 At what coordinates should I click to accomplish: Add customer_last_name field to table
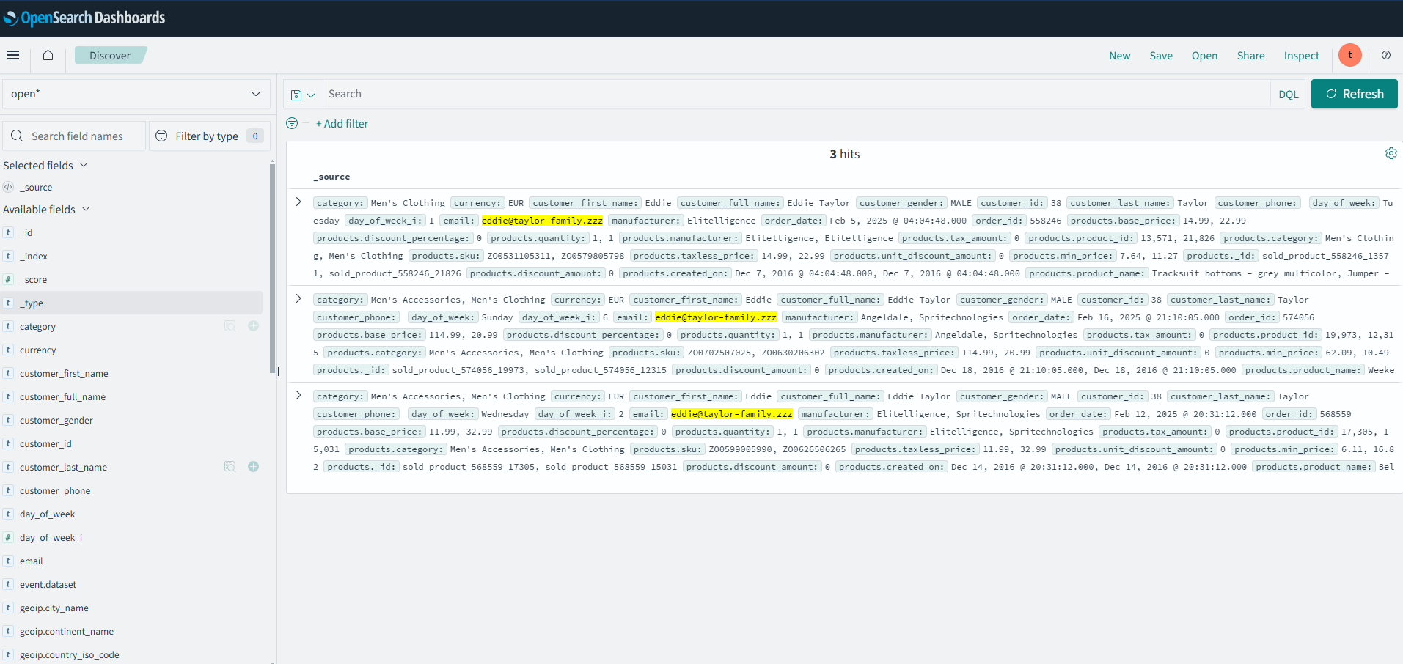[x=254, y=467]
